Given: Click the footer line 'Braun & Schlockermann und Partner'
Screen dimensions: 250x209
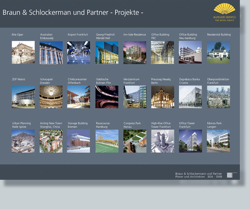Looking at the screenshot, I should (199, 174).
